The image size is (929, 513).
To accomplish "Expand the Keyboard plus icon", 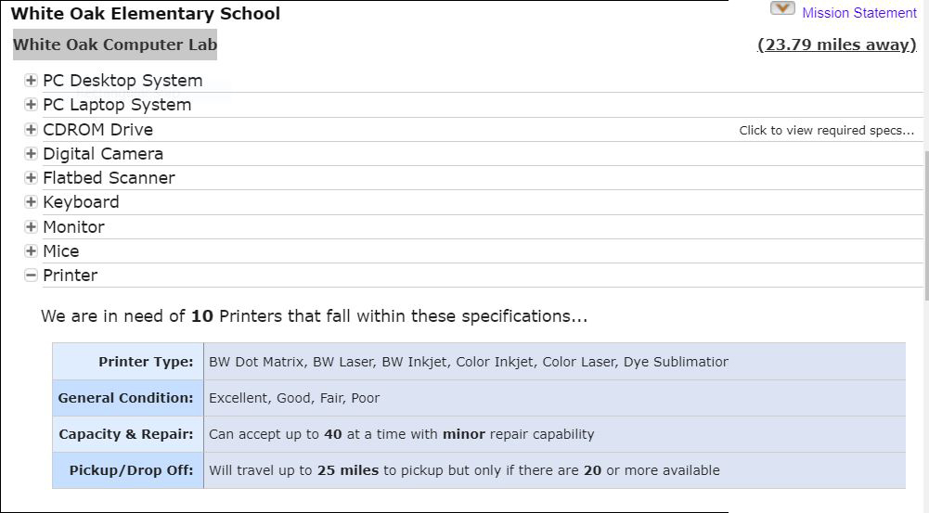I will tap(31, 202).
